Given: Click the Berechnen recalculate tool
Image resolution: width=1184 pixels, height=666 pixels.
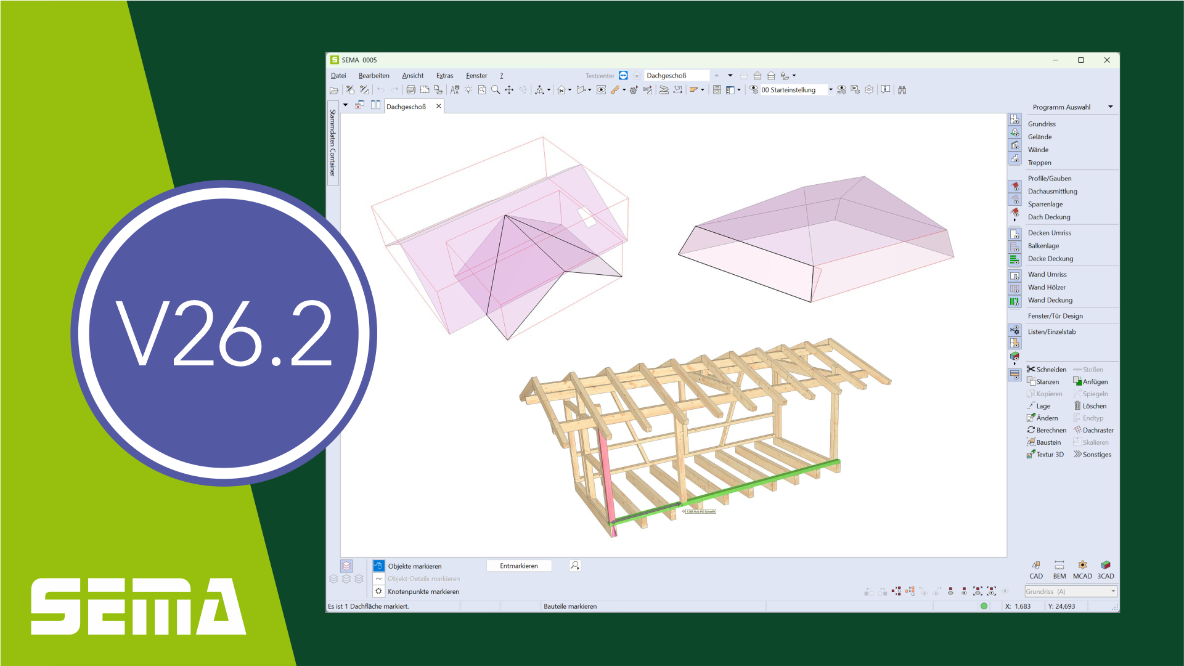Looking at the screenshot, I should [x=1047, y=431].
